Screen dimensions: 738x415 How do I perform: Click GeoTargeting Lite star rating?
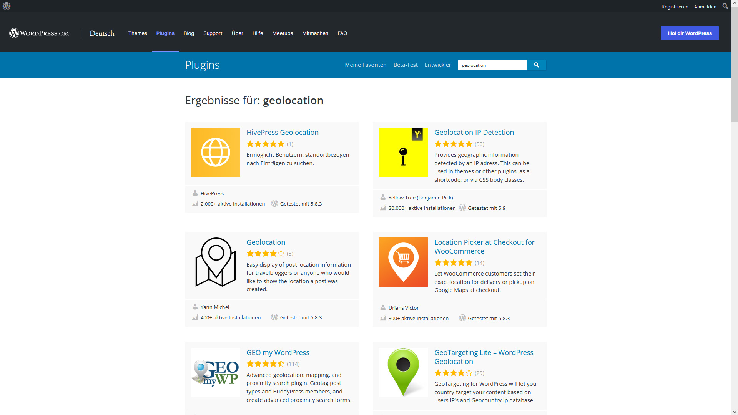pos(454,373)
